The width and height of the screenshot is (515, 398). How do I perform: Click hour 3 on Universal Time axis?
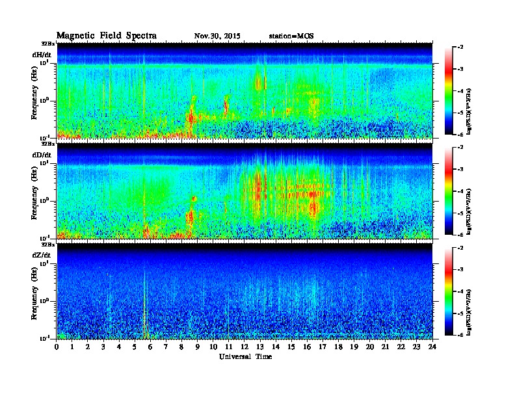pyautogui.click(x=103, y=347)
